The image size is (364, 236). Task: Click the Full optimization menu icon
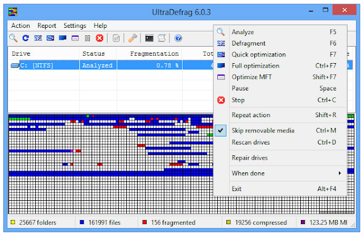click(x=221, y=65)
